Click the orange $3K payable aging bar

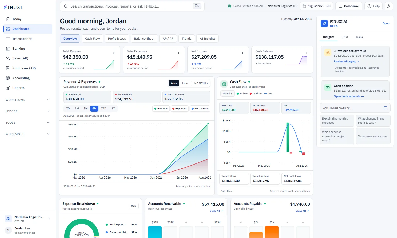(272, 232)
